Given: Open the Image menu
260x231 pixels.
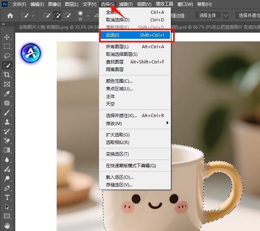Looking at the screenshot, I should pyautogui.click(x=54, y=4).
